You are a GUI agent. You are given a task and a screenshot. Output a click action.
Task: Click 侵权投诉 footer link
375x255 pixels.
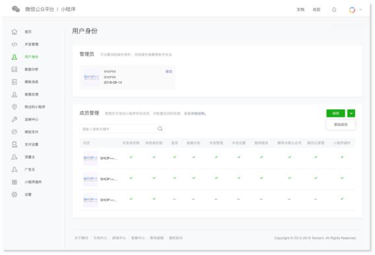coord(176,238)
